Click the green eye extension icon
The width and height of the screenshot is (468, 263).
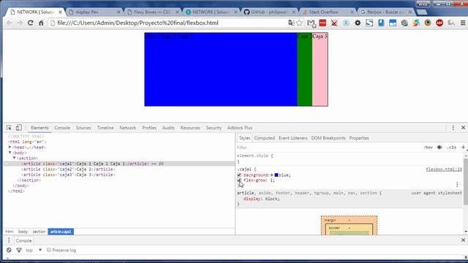tap(428, 23)
